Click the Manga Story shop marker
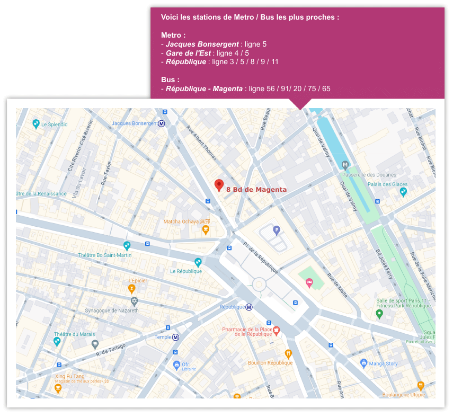The image size is (453, 417). point(364,363)
